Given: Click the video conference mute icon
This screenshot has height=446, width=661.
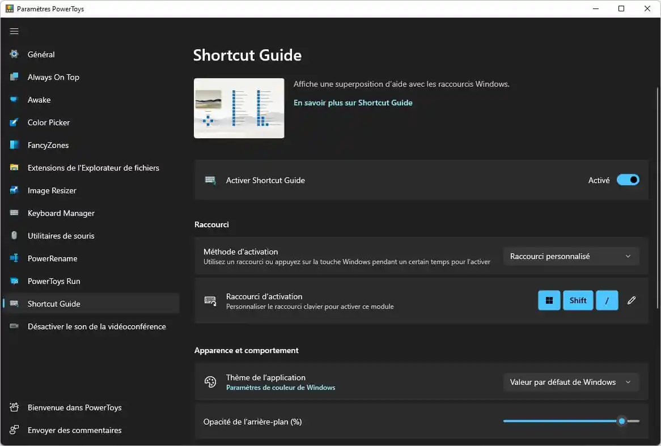Looking at the screenshot, I should pos(14,326).
